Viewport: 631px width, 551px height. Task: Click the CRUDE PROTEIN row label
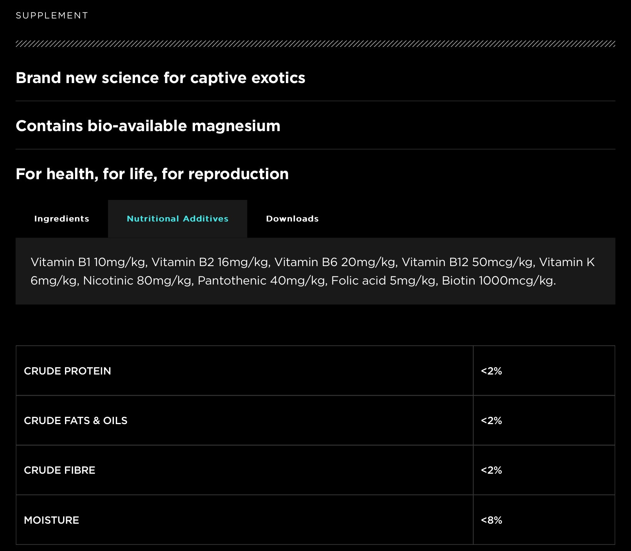(67, 371)
